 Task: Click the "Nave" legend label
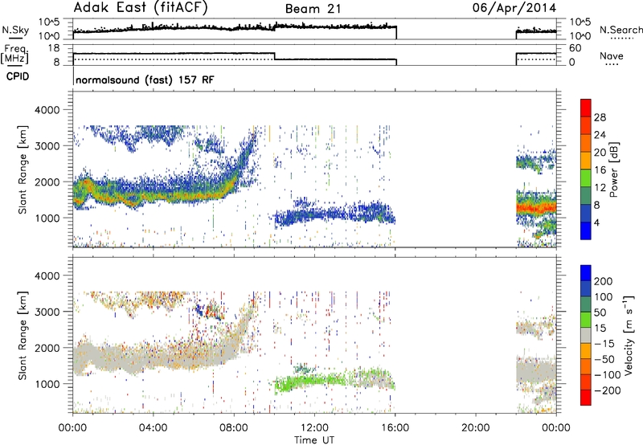tap(612, 56)
